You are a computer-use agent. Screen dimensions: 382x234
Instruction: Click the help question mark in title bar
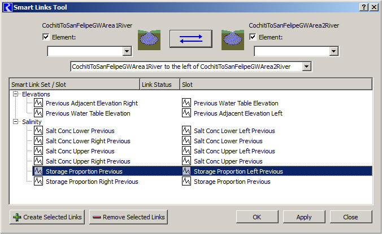coord(364,7)
